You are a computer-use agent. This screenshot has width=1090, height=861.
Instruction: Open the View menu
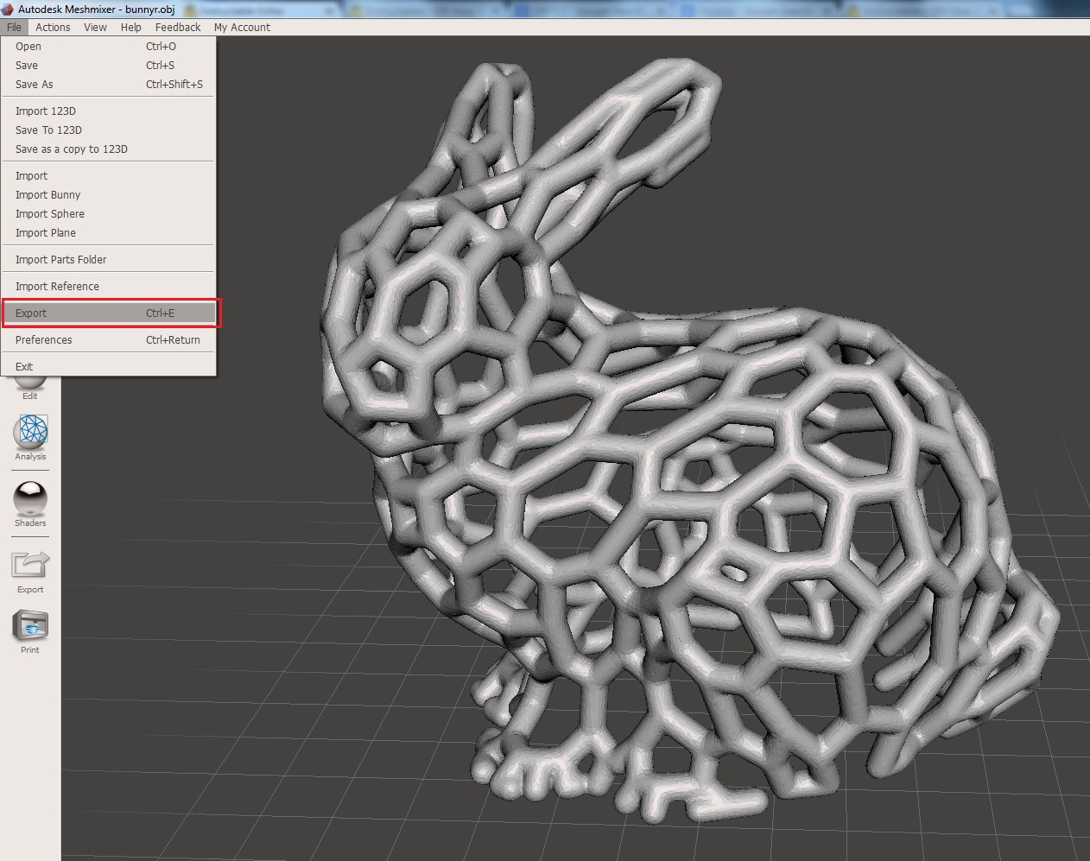(x=95, y=27)
